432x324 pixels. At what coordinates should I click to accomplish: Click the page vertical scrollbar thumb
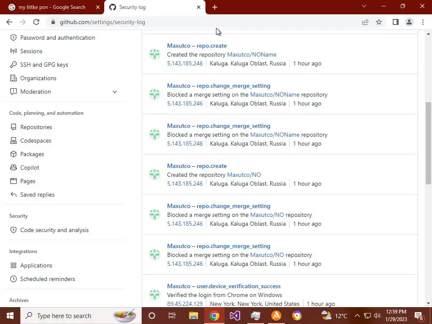(428, 143)
